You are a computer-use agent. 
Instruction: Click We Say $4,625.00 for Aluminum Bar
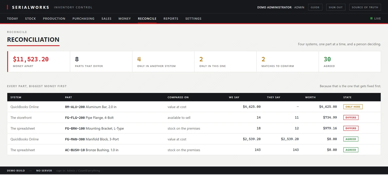(x=252, y=107)
